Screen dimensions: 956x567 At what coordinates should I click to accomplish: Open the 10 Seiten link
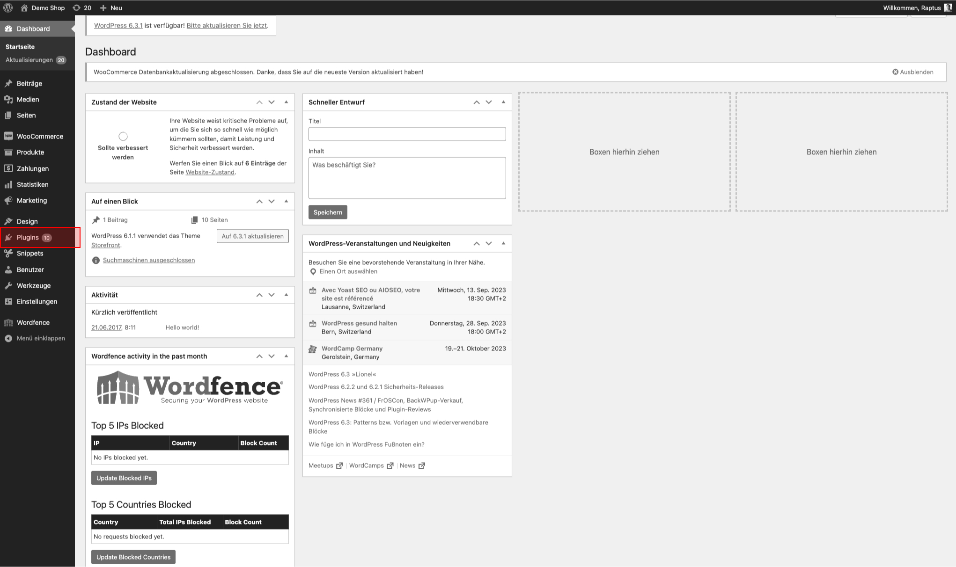pos(210,220)
